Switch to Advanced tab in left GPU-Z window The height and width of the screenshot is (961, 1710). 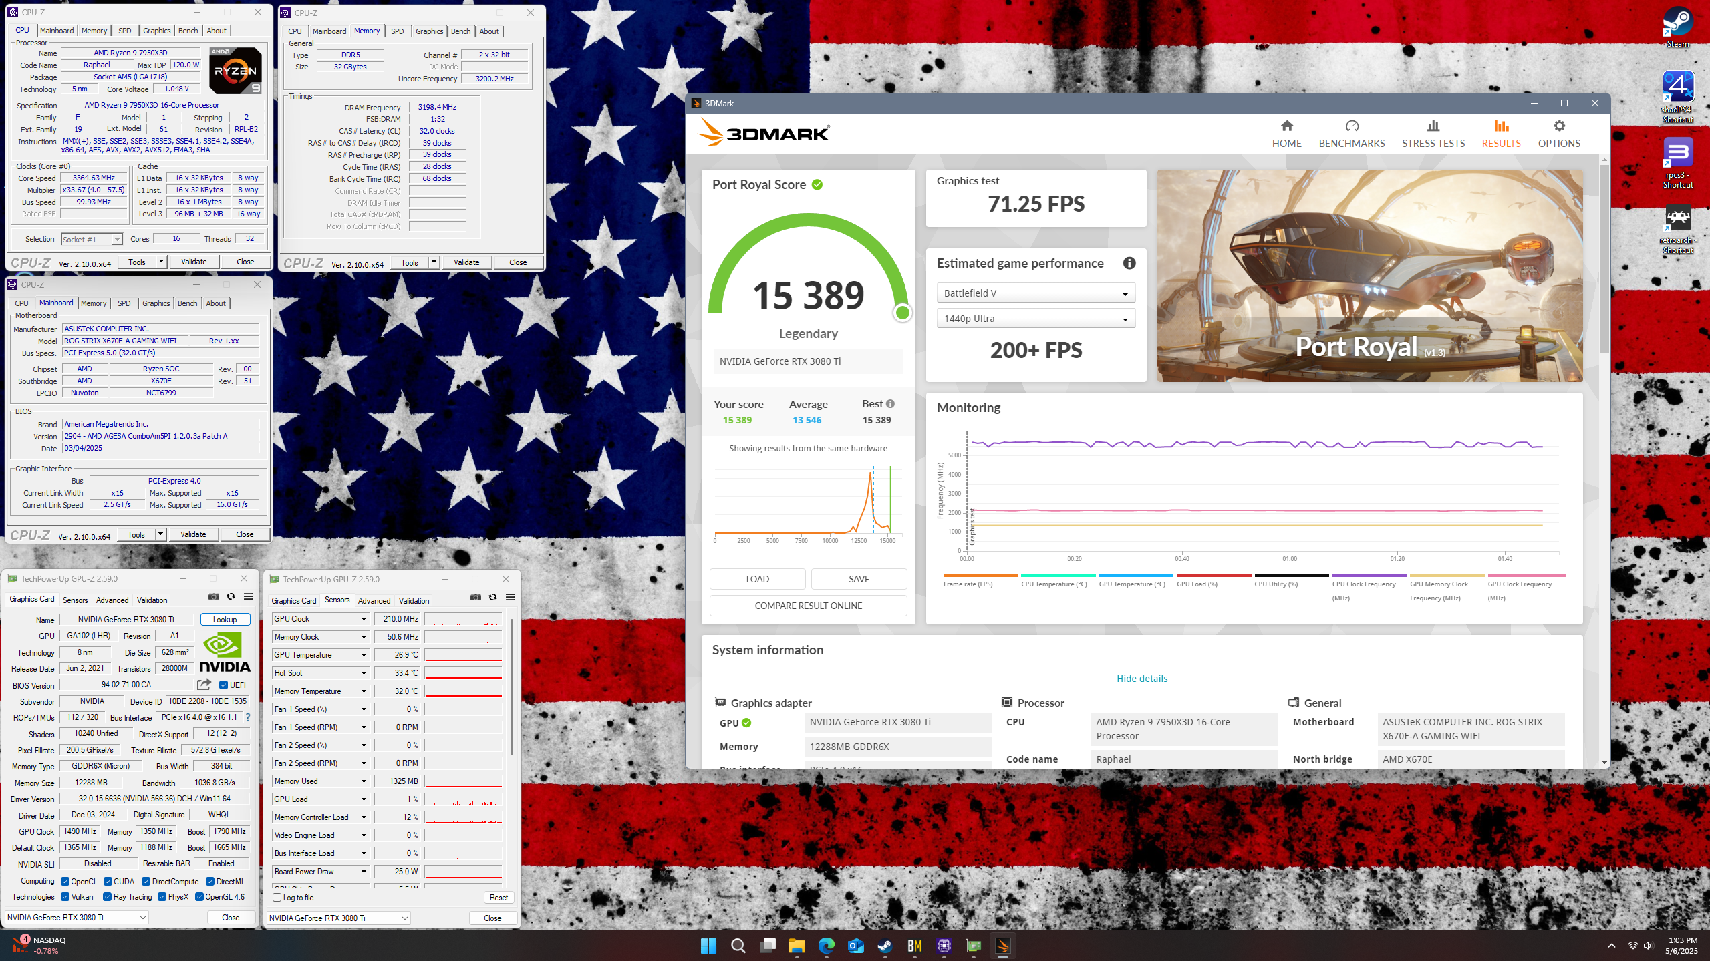pos(112,600)
